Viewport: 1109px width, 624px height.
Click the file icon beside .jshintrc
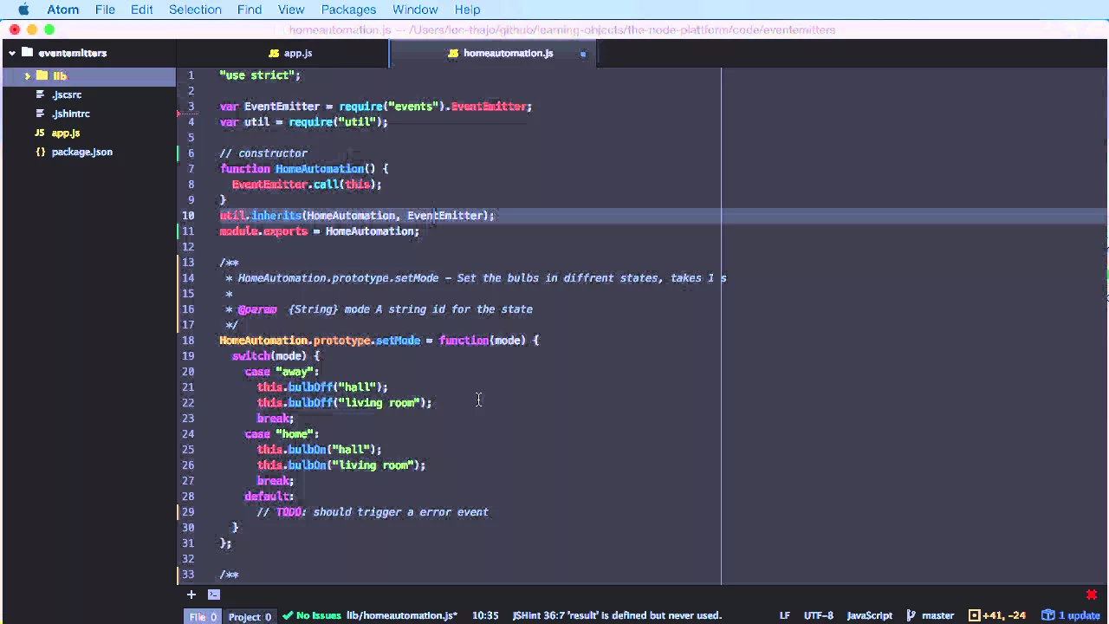pos(40,114)
